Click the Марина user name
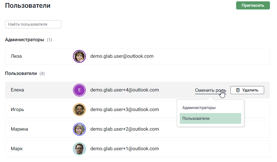The width and height of the screenshot is (277, 162). [19, 129]
